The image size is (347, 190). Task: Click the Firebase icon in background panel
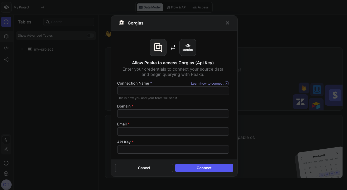(304, 88)
